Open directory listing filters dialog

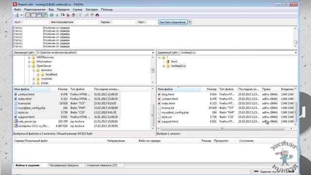click(81, 15)
